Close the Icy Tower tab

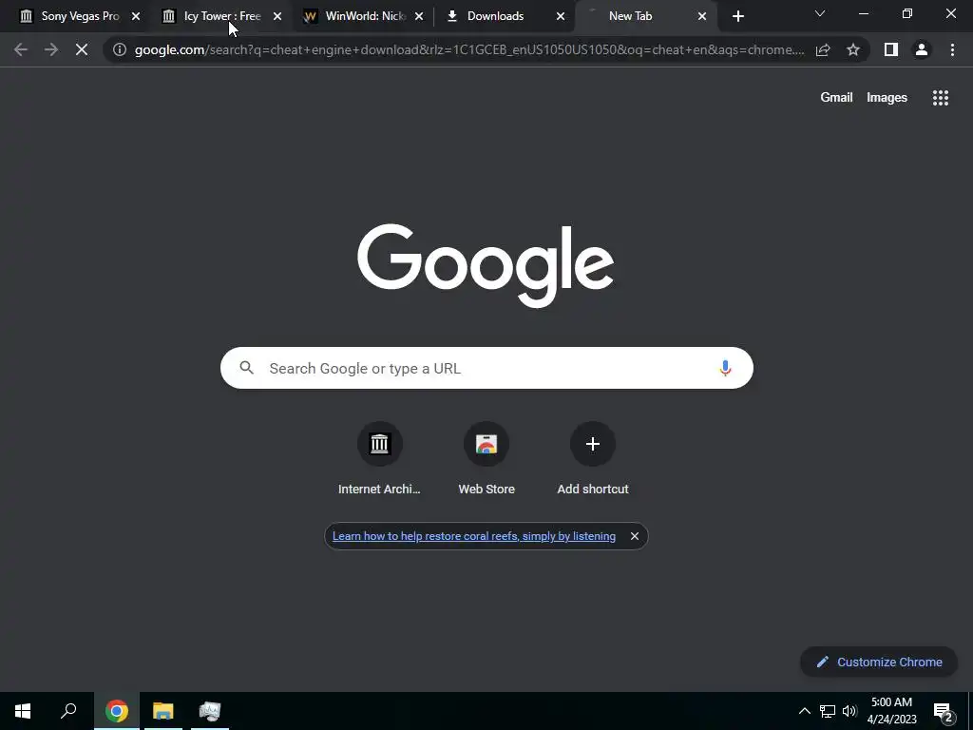(x=277, y=16)
